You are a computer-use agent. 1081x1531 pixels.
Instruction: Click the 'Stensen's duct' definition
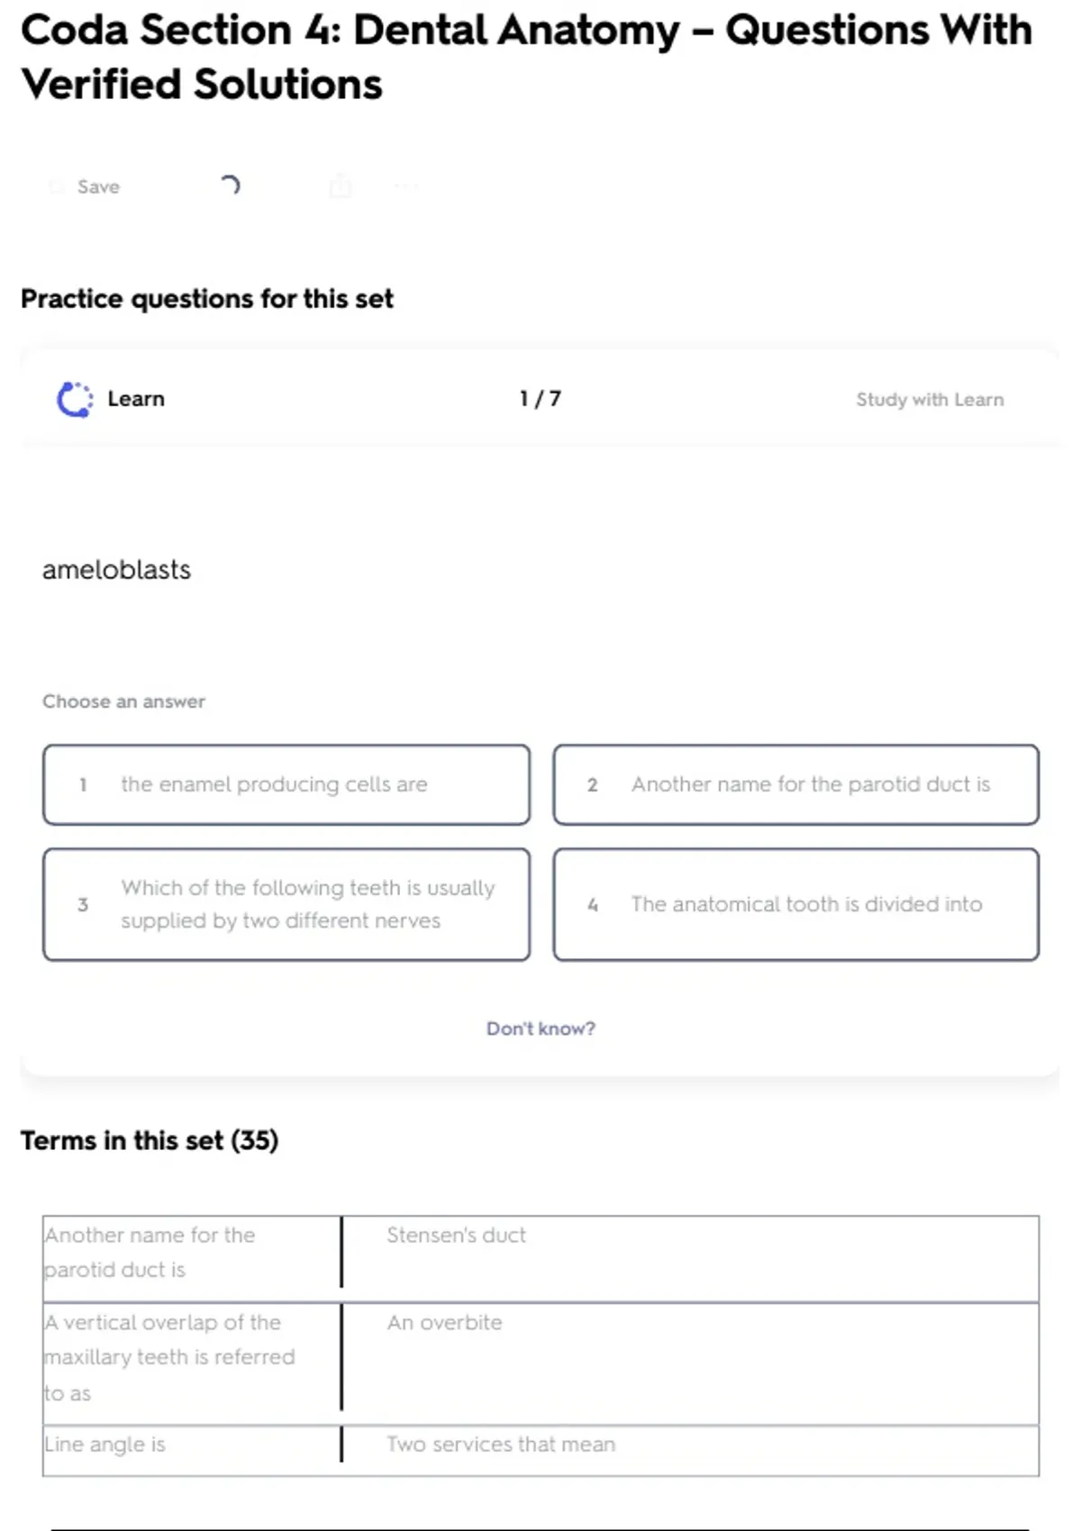[x=457, y=1236]
